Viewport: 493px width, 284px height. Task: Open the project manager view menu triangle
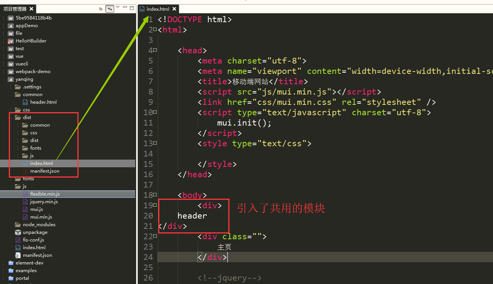(118, 7)
